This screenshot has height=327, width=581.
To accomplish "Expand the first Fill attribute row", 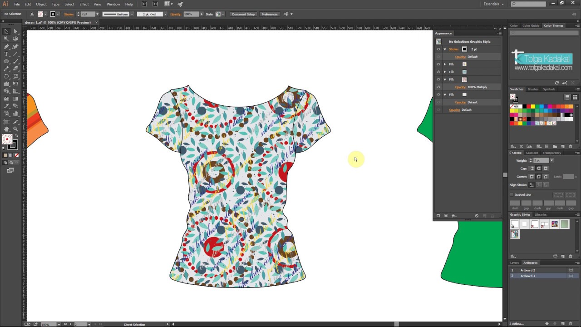I will 445,64.
